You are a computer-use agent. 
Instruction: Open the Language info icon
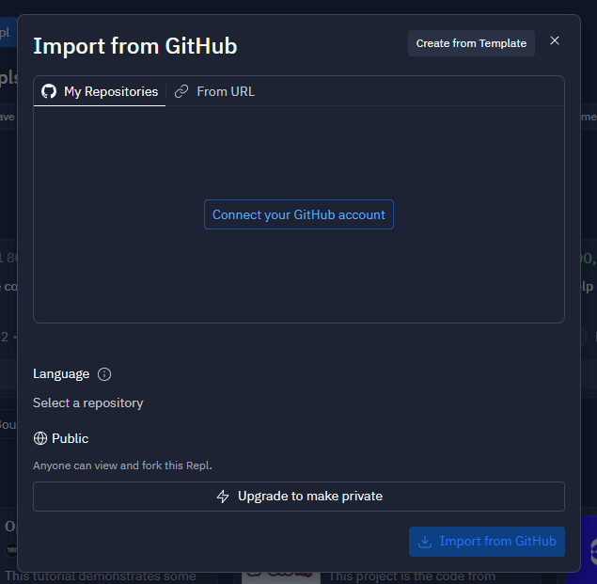pos(104,374)
